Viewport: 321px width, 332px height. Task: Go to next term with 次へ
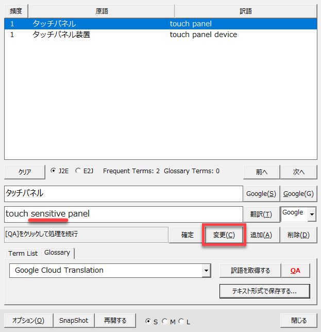(x=298, y=172)
